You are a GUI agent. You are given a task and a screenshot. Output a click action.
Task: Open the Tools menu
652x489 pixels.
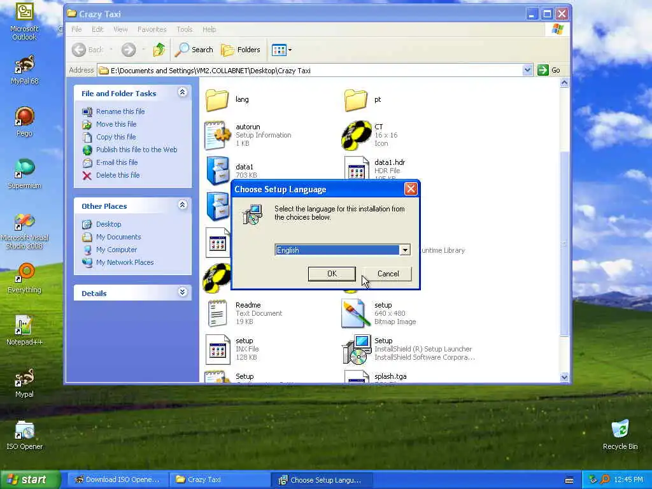(184, 29)
